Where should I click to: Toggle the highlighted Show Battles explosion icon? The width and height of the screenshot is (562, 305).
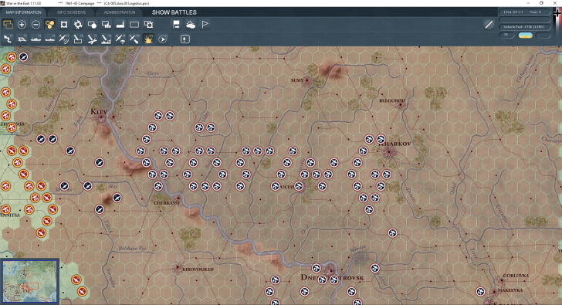[148, 39]
